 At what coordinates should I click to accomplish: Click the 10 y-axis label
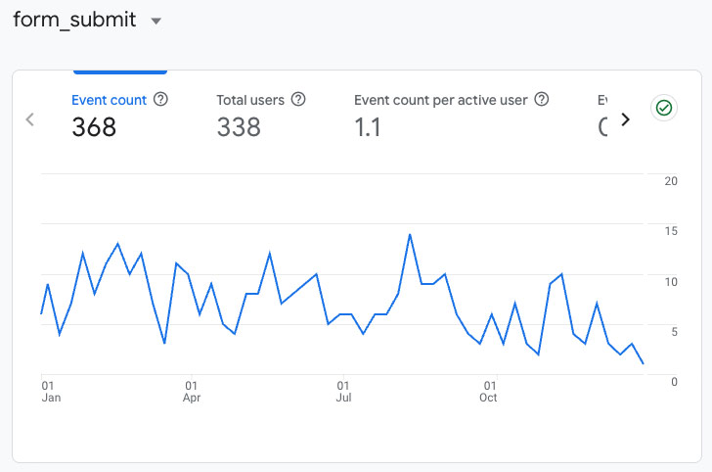tap(671, 282)
